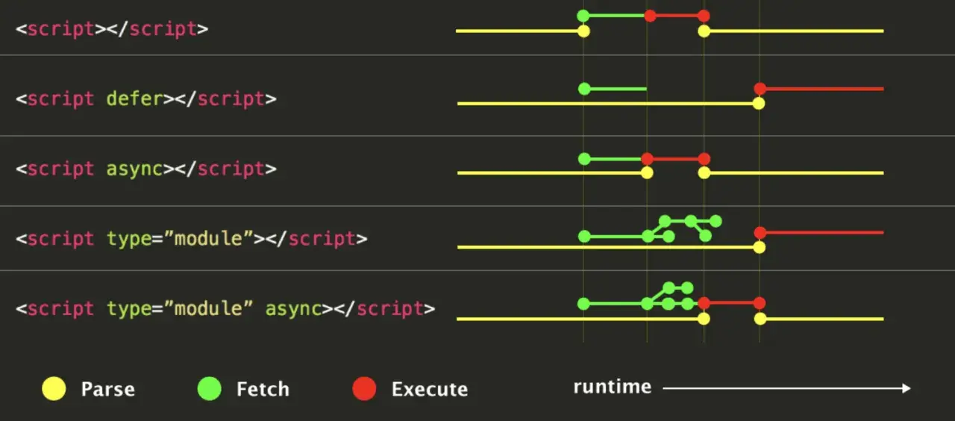This screenshot has width=955, height=421.
Task: Click async in the module async row
Action: tap(293, 309)
